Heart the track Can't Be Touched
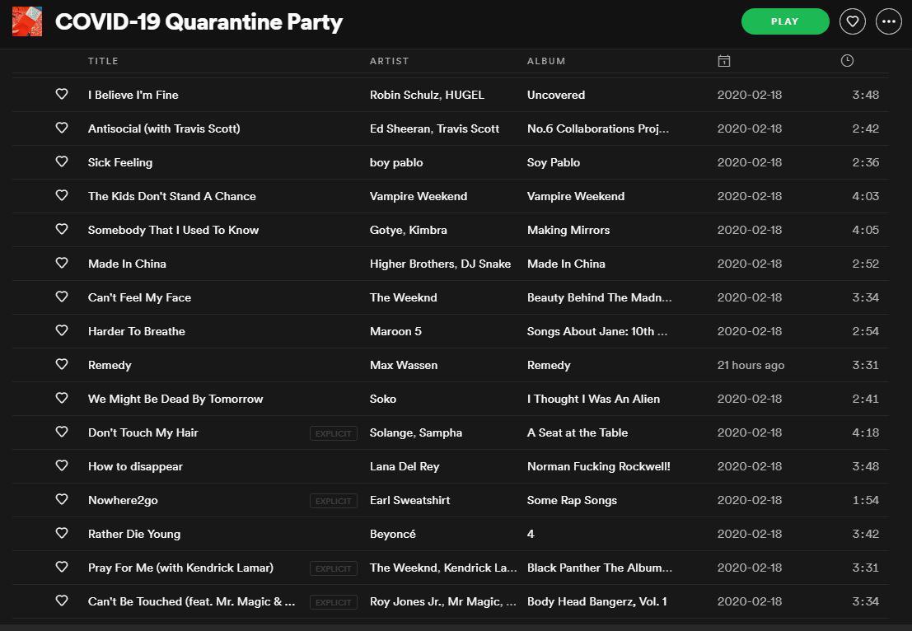Screen dimensions: 912x631 tap(62, 601)
